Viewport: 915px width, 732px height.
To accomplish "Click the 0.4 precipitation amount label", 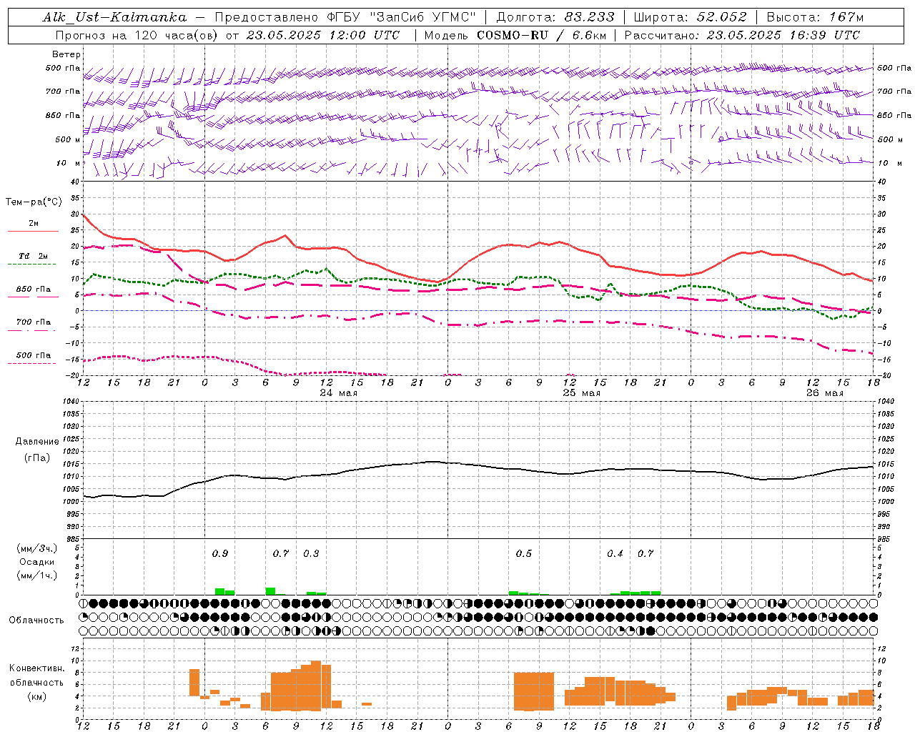I will 615,553.
